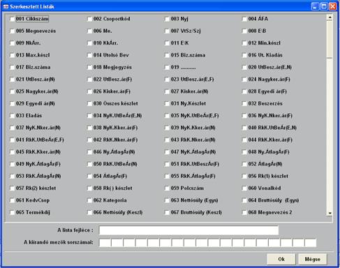This screenshot has height=268, width=340.
Task: Enable 054 ÁtlagÁr(F) checkbox
Action: (89, 176)
